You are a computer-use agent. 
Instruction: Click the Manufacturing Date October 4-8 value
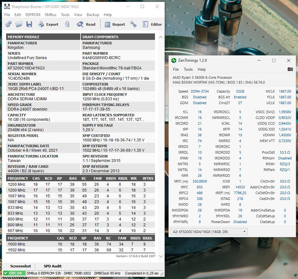33,150
